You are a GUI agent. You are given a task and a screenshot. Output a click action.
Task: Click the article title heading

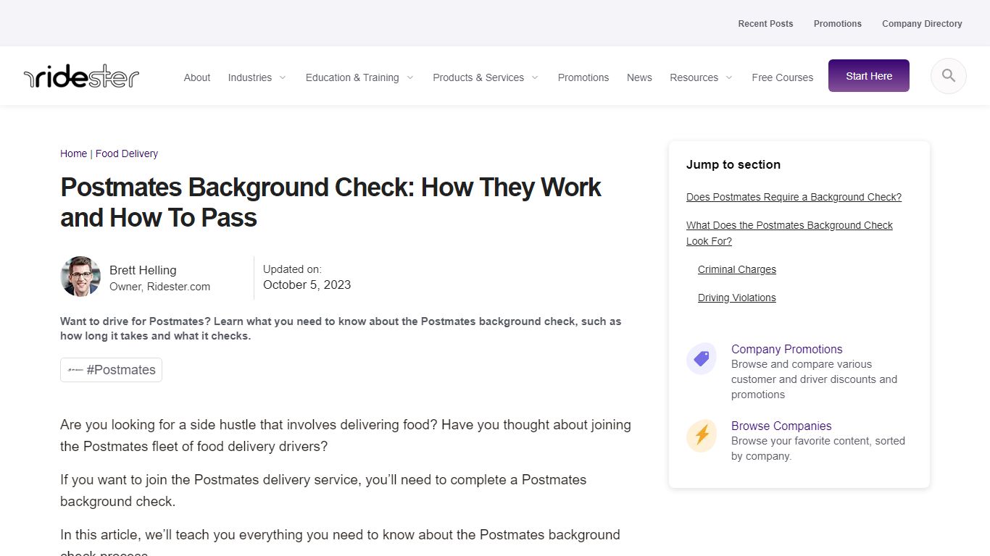click(330, 202)
